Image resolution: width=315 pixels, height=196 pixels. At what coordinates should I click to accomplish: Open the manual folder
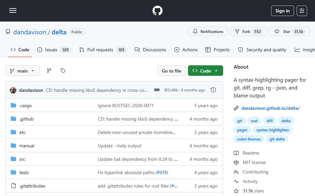click(27, 146)
